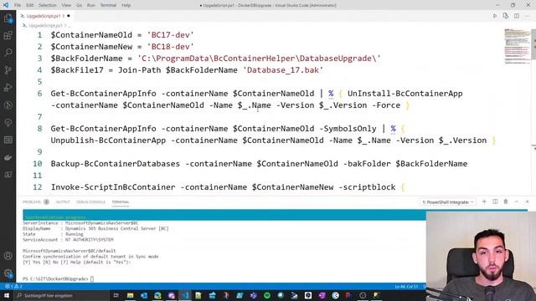
Task: Click Join-Path on line 4
Action: (x=140, y=70)
